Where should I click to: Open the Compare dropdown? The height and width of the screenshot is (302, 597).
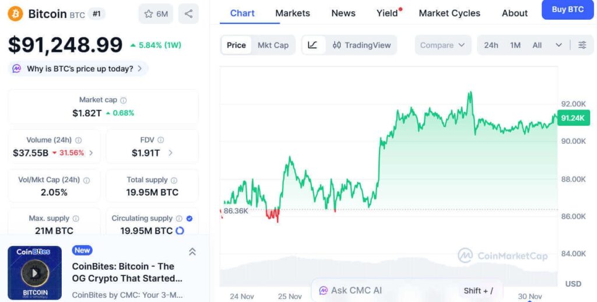(x=443, y=45)
